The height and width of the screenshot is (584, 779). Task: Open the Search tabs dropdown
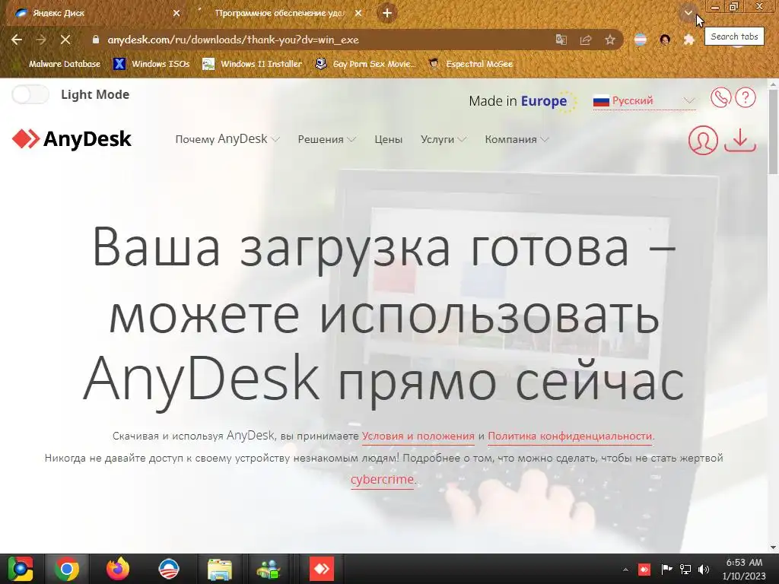[688, 13]
